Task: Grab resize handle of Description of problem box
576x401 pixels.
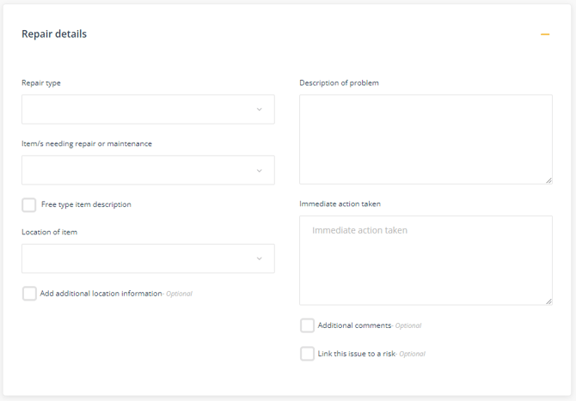Action: 548,180
